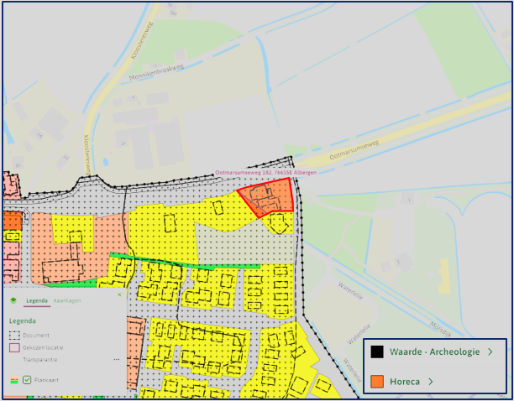Close the legend panel with the X
514x401 pixels.
pyautogui.click(x=119, y=294)
